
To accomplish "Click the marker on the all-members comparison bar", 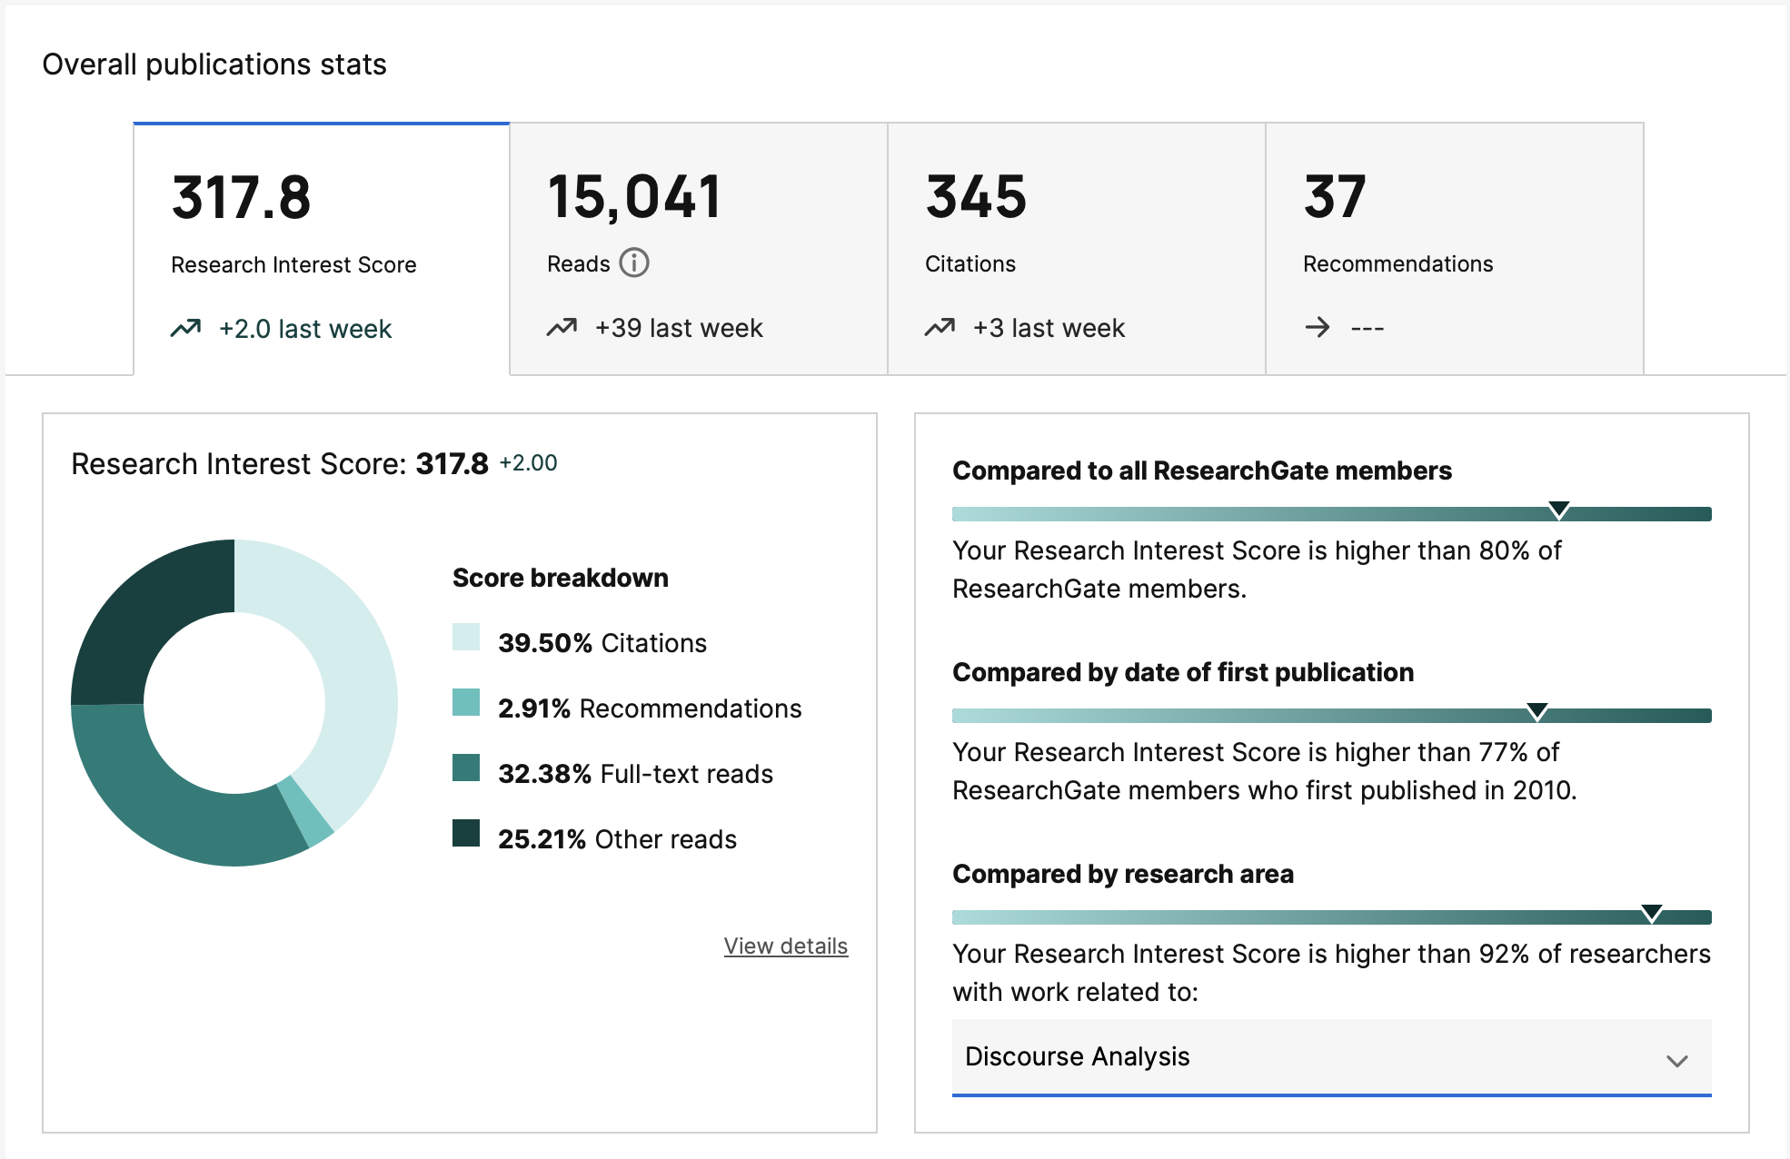I will [x=1559, y=510].
